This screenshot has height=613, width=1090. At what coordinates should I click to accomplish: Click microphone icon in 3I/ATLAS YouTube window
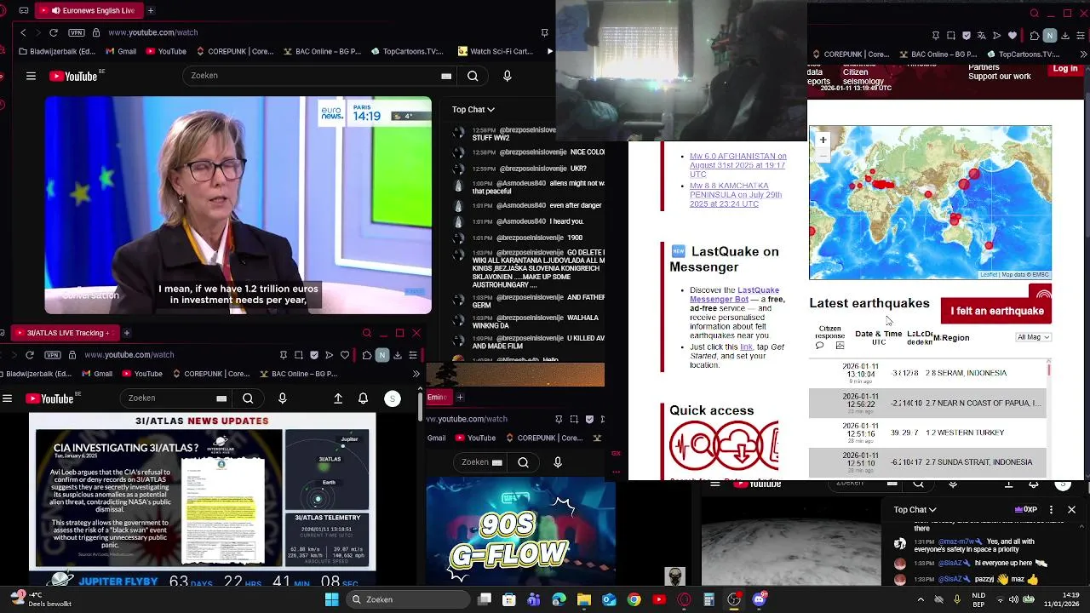(283, 398)
